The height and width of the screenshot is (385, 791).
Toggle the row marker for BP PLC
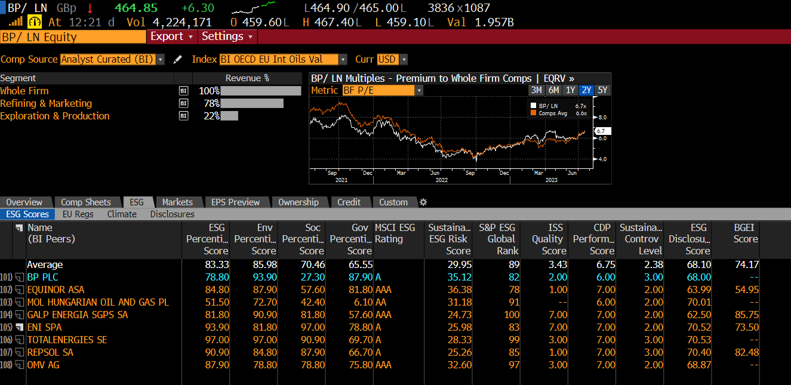[19, 278]
